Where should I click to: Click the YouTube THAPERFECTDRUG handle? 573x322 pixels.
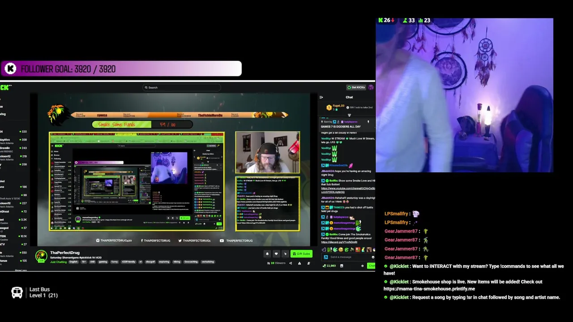(x=237, y=241)
